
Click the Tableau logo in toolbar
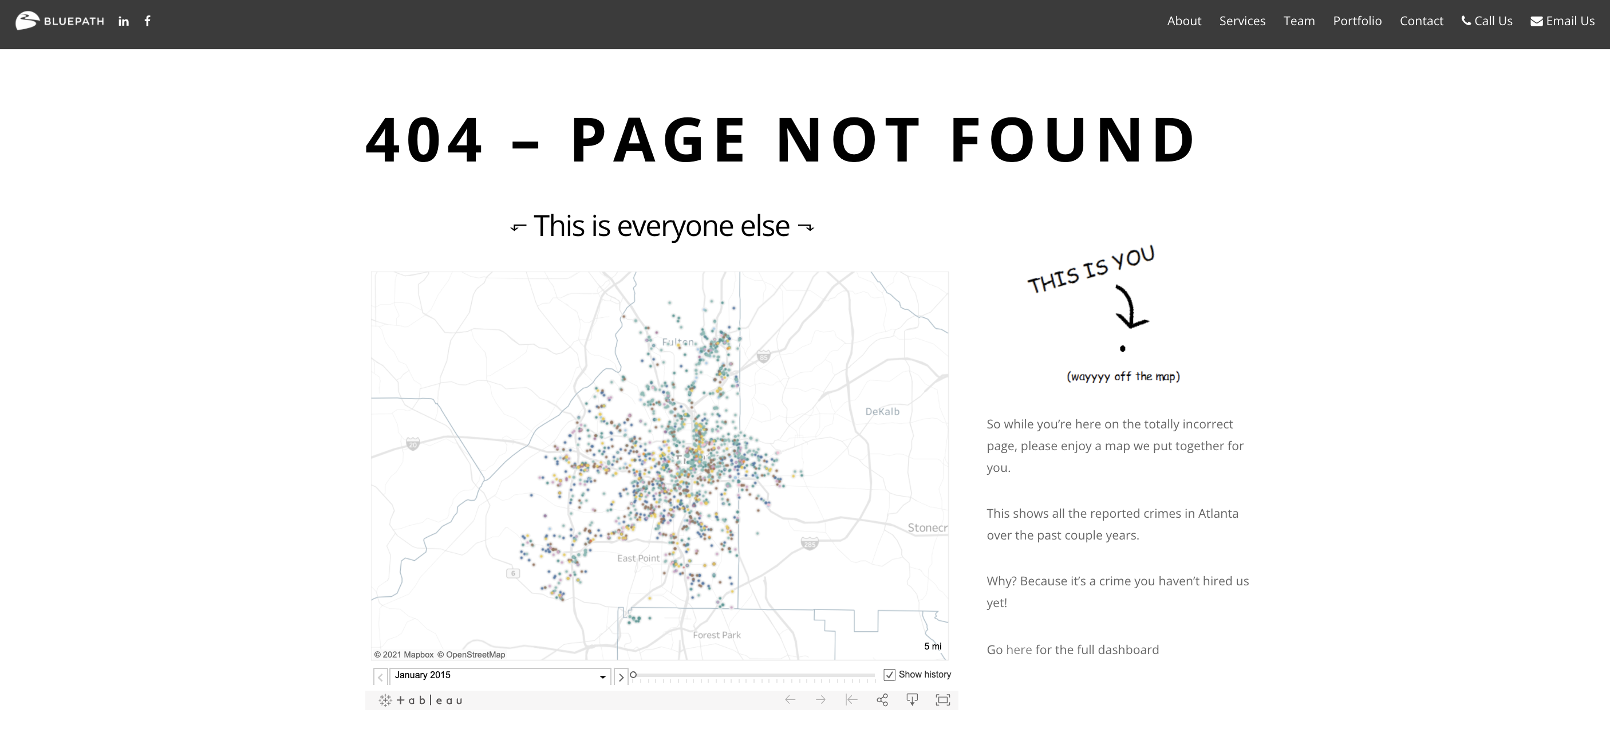point(421,700)
